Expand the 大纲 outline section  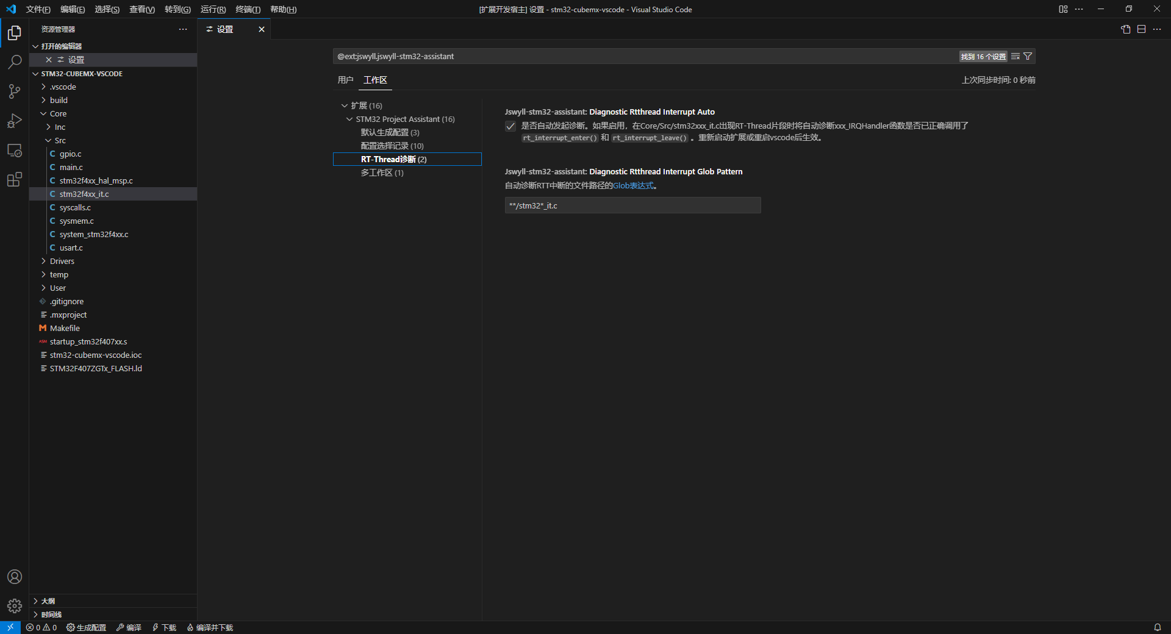coord(48,601)
